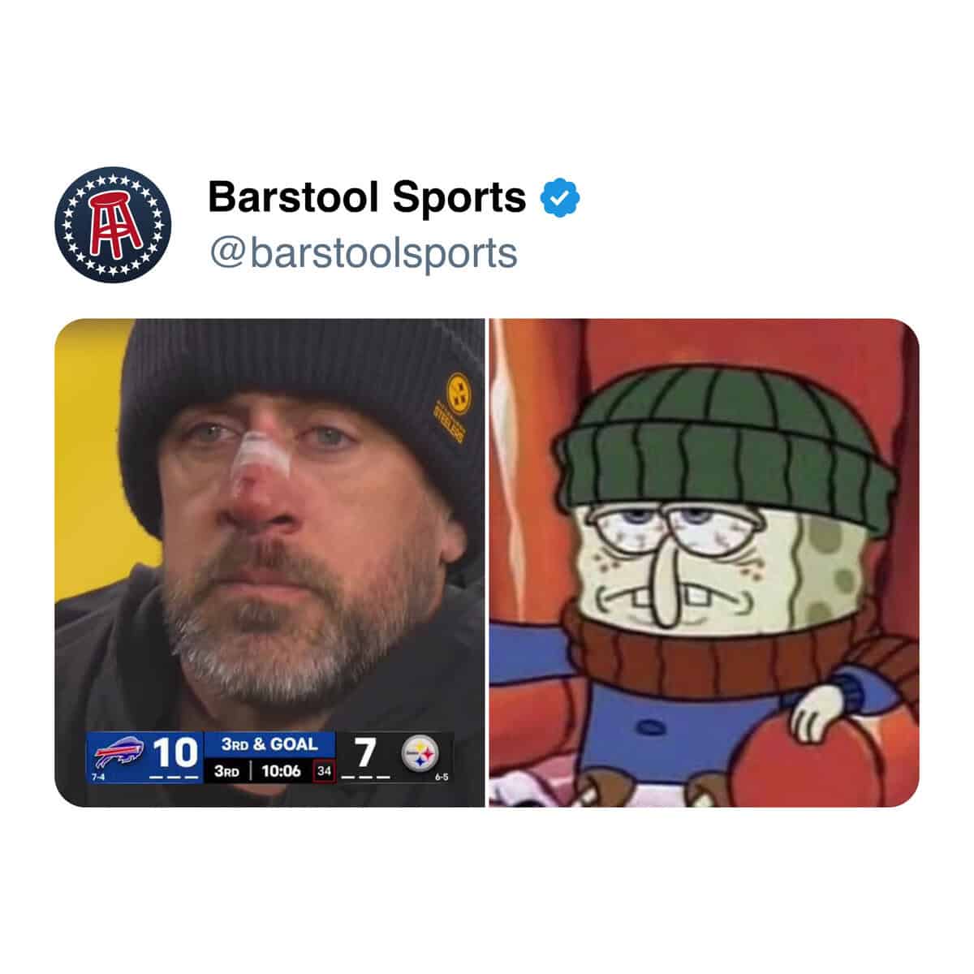Click the Bills score of 10
The image size is (974, 974).
[x=175, y=752]
